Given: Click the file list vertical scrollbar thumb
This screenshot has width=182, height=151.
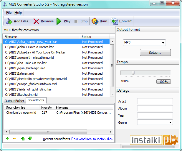Looking at the screenshot, I should (x=112, y=66).
